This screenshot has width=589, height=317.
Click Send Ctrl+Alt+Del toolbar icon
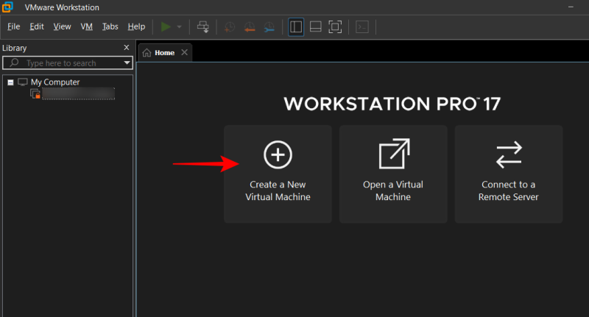click(x=203, y=26)
